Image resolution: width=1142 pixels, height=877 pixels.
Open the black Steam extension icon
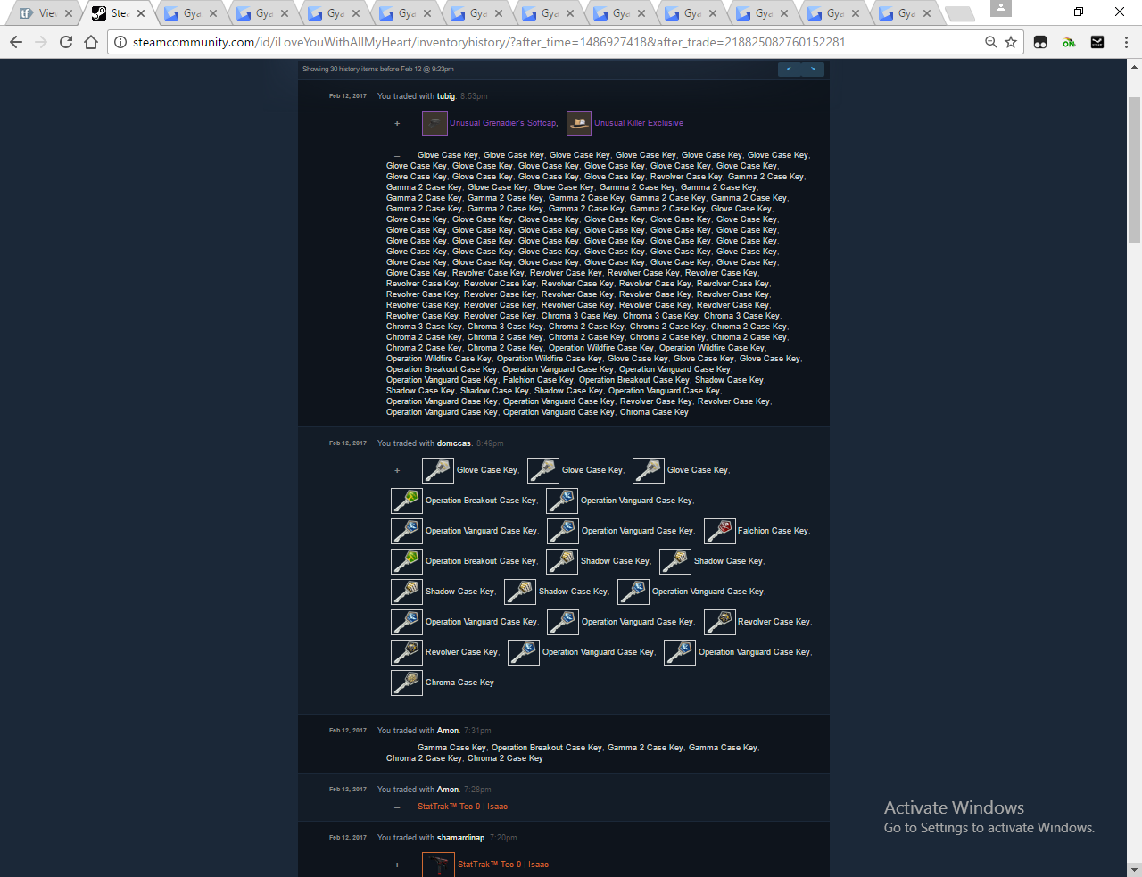(x=1097, y=42)
